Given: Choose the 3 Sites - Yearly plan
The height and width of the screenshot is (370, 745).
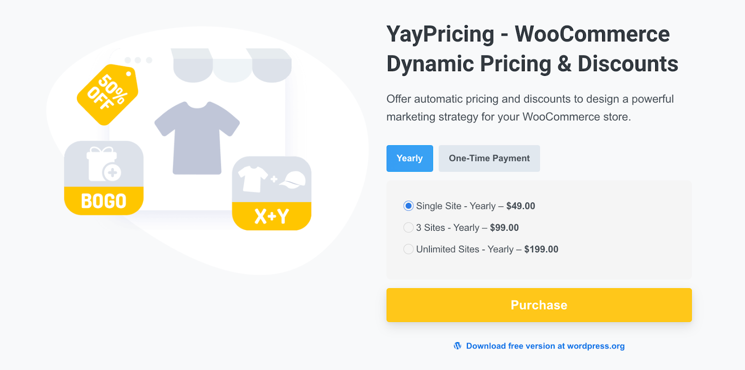Looking at the screenshot, I should pyautogui.click(x=408, y=227).
